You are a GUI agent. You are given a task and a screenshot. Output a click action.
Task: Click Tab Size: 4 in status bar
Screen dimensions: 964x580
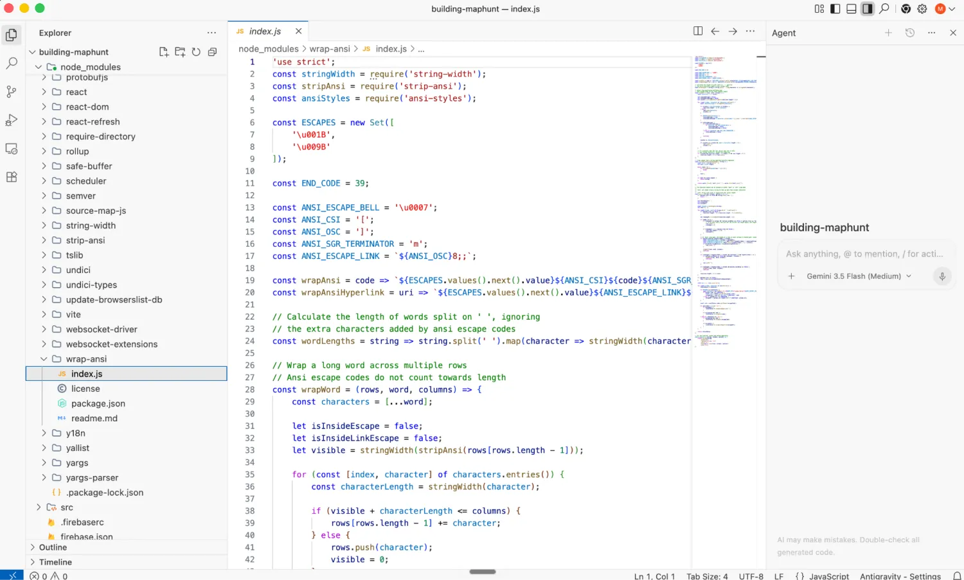(707, 576)
